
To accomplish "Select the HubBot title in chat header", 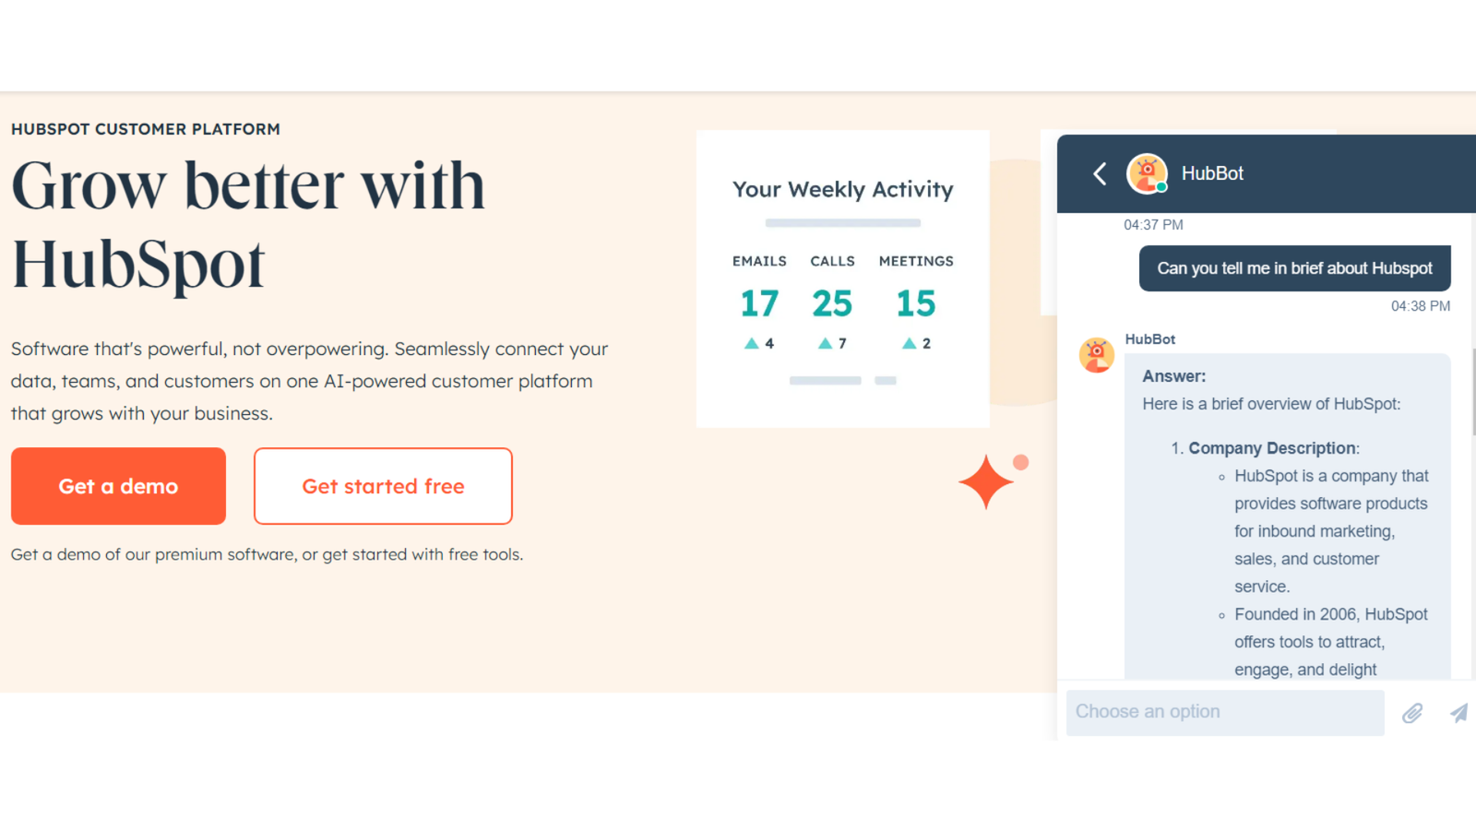I will coord(1212,173).
